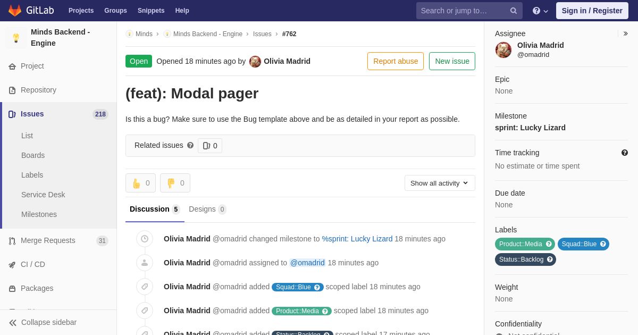The width and height of the screenshot is (638, 335).
Task: Click the Minds Backend - Engine project title
Action: [x=61, y=38]
